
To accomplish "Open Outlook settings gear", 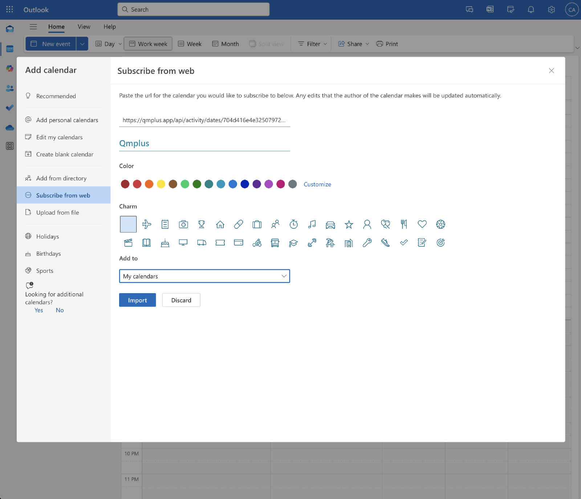I will click(551, 10).
